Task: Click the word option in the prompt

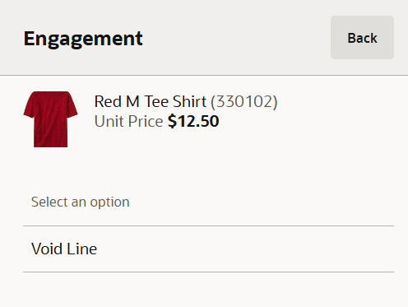Action: [109, 202]
